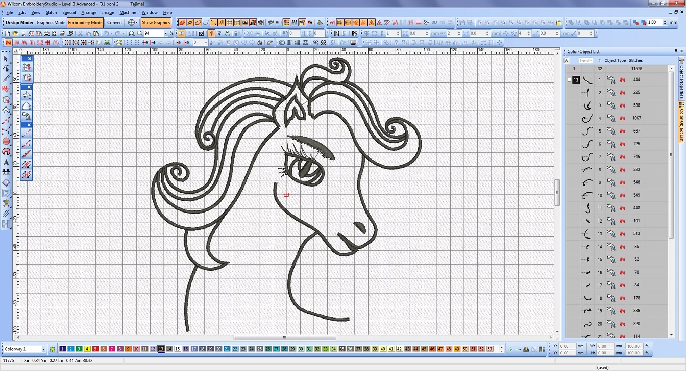Viewport: 686px width, 371px height.
Task: Click the Object Type column header
Action: [615, 60]
